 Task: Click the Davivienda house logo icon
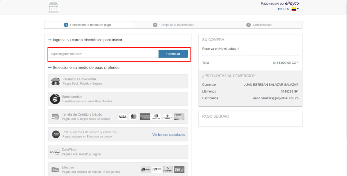point(56,81)
